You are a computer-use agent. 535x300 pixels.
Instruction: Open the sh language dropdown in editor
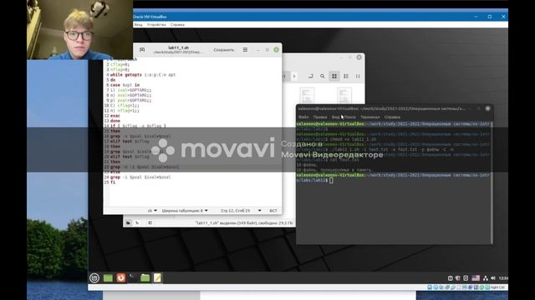tap(152, 211)
